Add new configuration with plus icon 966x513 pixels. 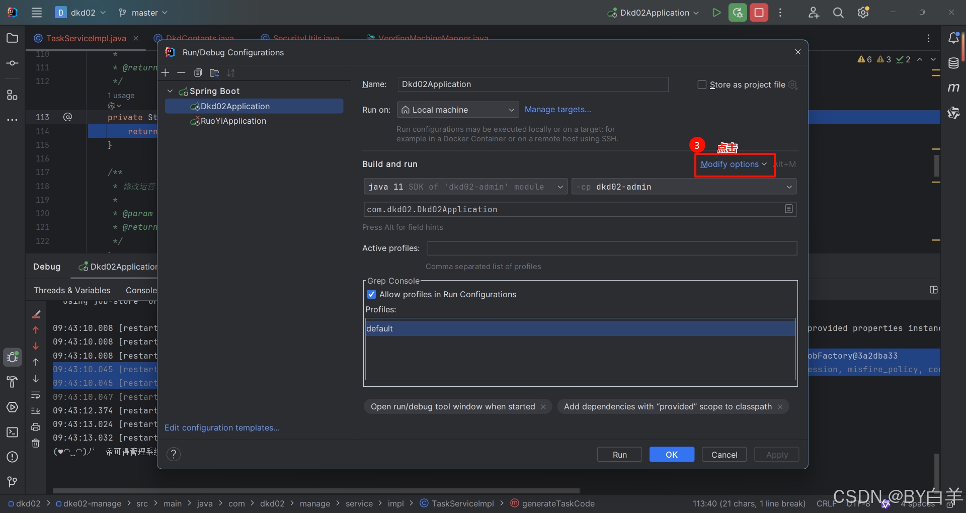pos(166,73)
